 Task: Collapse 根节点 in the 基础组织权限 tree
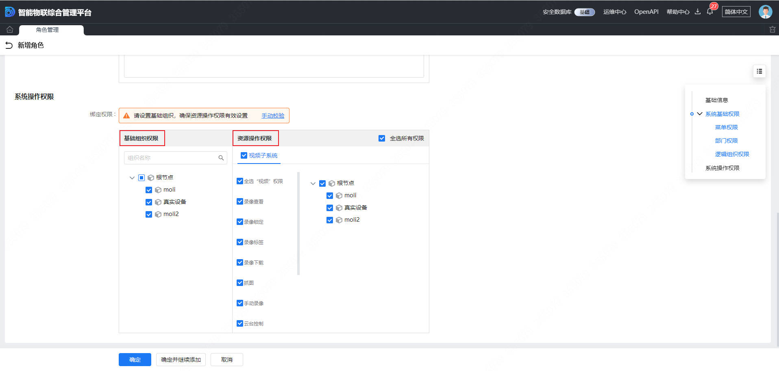pos(132,178)
